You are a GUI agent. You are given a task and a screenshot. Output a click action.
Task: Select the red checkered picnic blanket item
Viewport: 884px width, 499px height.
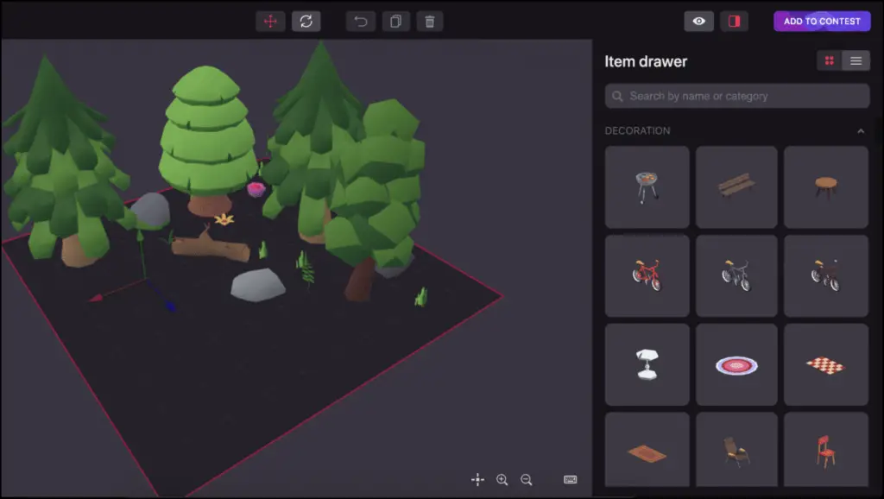coord(826,364)
